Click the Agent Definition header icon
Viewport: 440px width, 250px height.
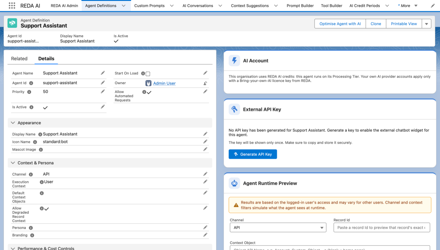[x=12, y=23]
